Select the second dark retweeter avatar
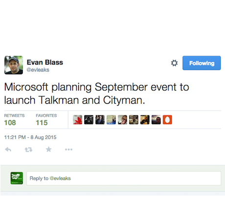 (x=89, y=120)
